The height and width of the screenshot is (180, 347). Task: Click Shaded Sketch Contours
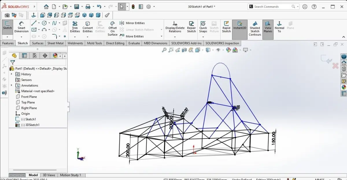pos(255,29)
